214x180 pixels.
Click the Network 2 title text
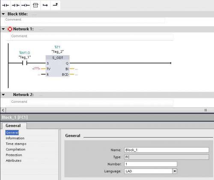[24, 95]
